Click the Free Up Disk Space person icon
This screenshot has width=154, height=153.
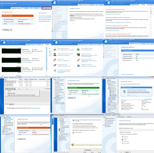pos(55,54)
